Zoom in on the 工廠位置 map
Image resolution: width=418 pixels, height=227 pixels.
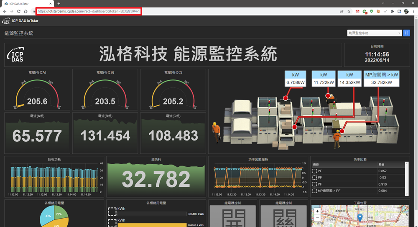coord(317,211)
